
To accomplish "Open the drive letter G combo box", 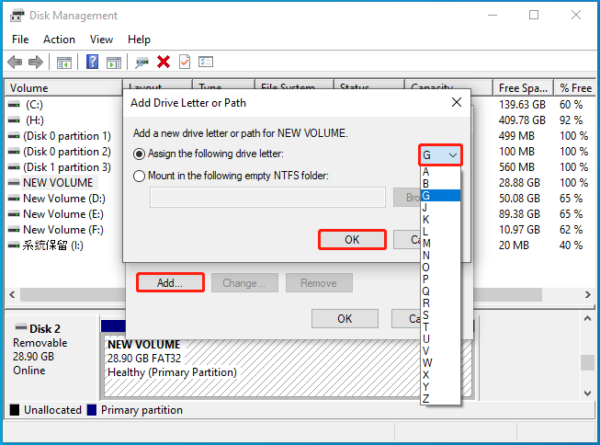I will coord(440,155).
